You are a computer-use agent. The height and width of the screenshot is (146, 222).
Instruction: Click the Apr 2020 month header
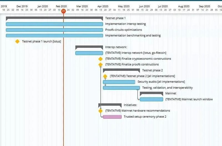click(103, 6)
